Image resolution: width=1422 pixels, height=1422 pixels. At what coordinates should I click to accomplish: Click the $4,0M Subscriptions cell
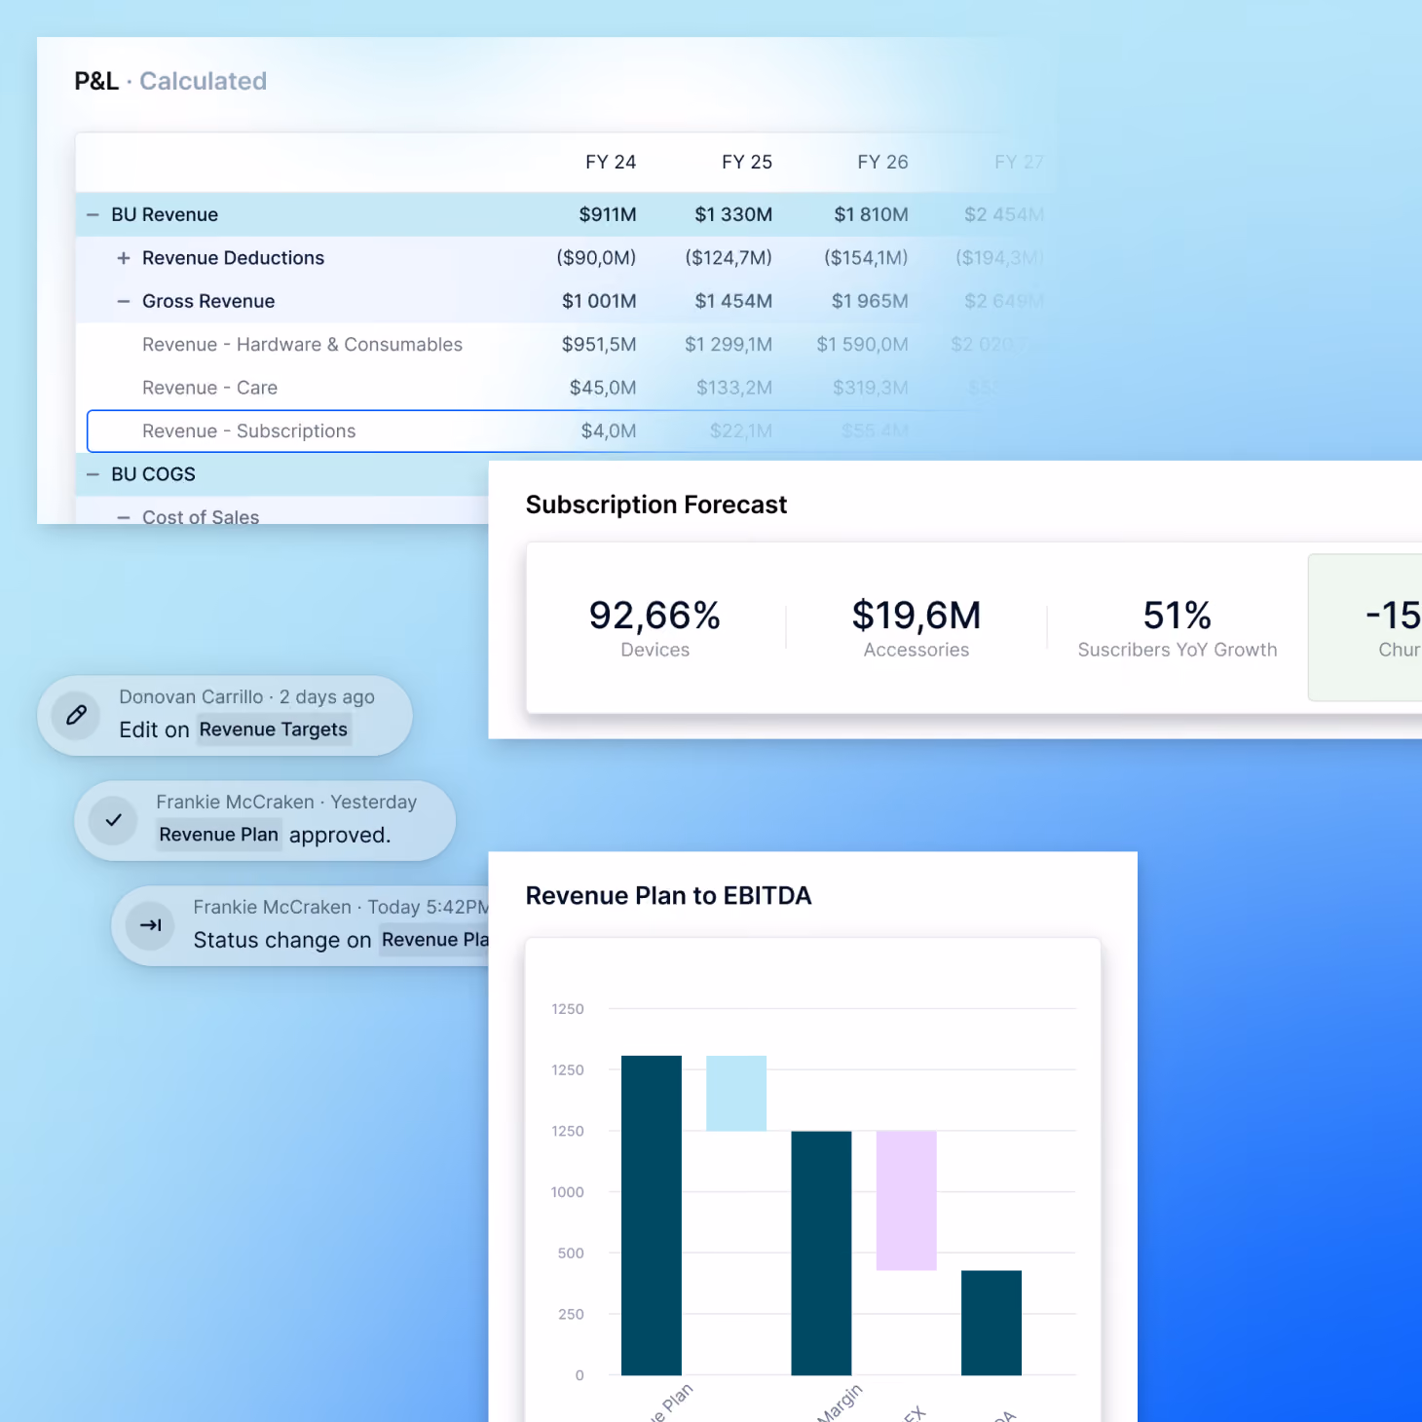(x=609, y=431)
